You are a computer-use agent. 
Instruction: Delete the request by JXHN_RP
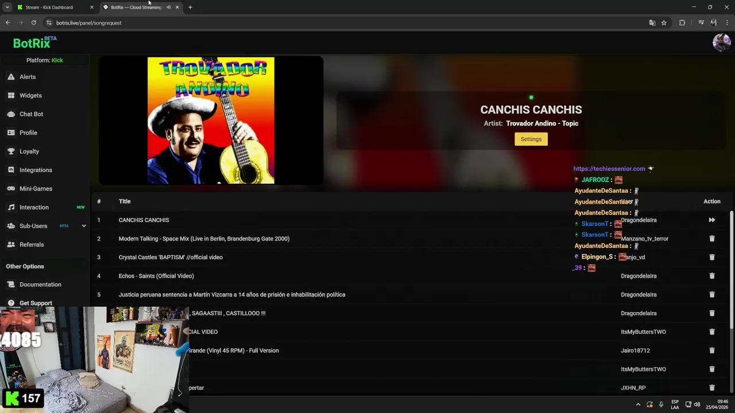coord(712,388)
